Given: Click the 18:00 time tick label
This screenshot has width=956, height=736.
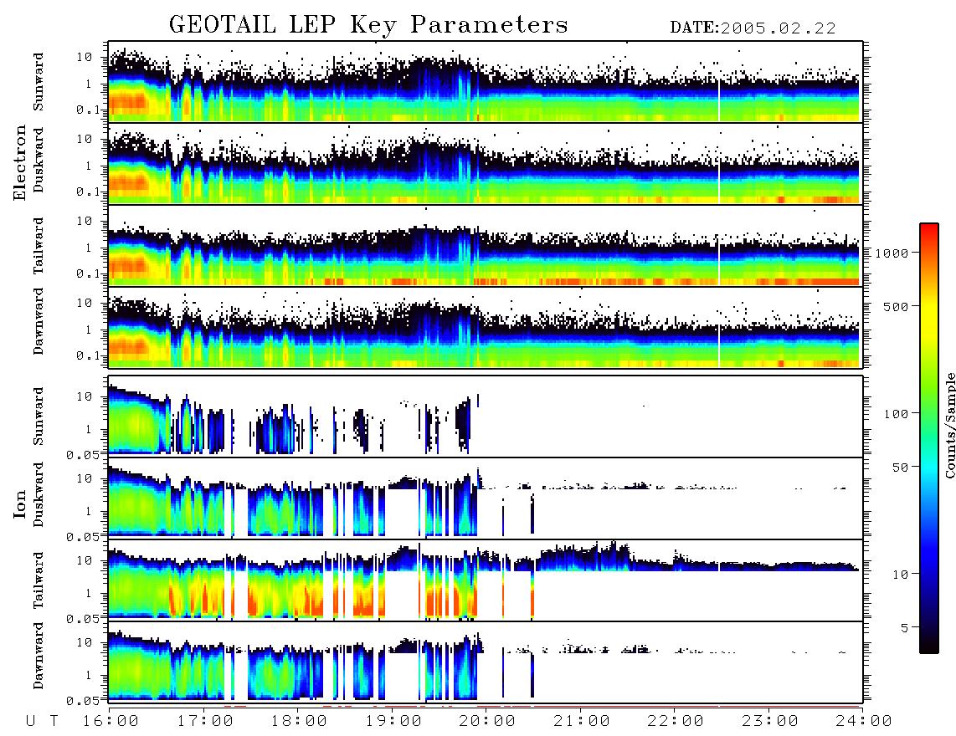Looking at the screenshot, I should pyautogui.click(x=299, y=722).
